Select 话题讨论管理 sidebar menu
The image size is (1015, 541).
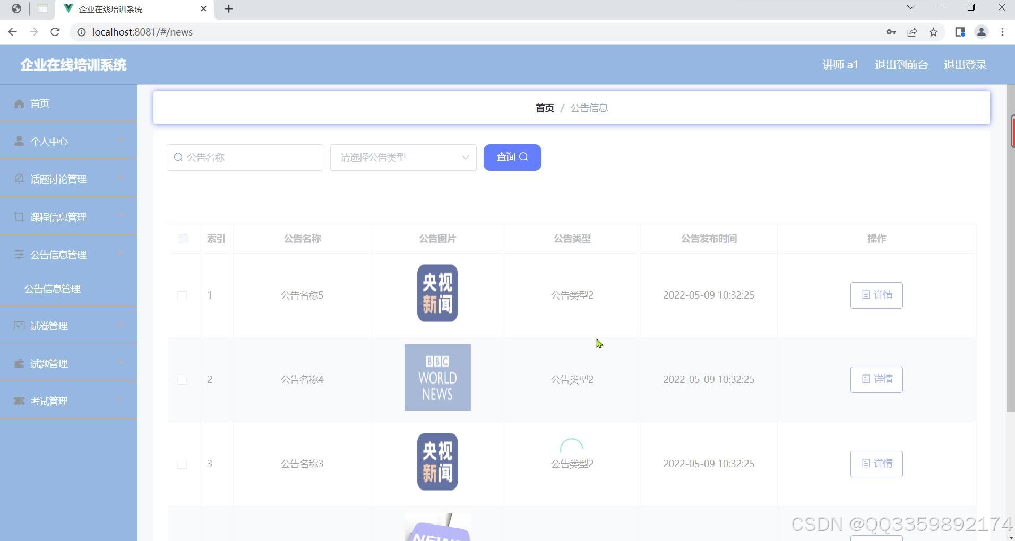68,179
